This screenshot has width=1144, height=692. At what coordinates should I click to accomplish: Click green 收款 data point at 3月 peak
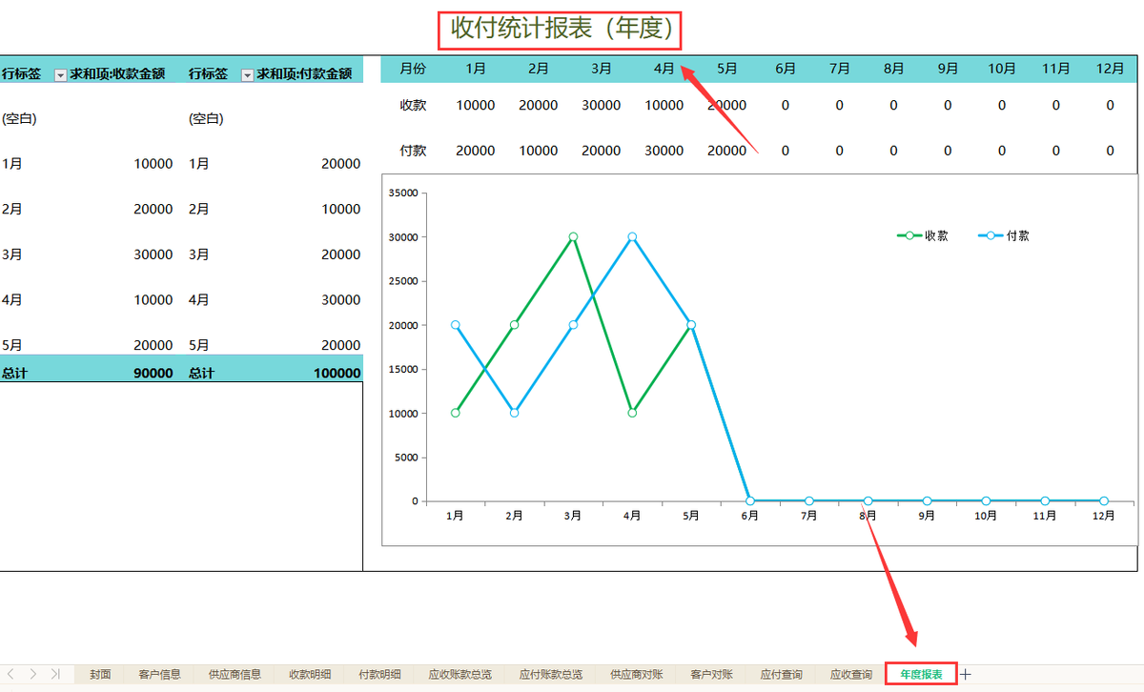(573, 236)
